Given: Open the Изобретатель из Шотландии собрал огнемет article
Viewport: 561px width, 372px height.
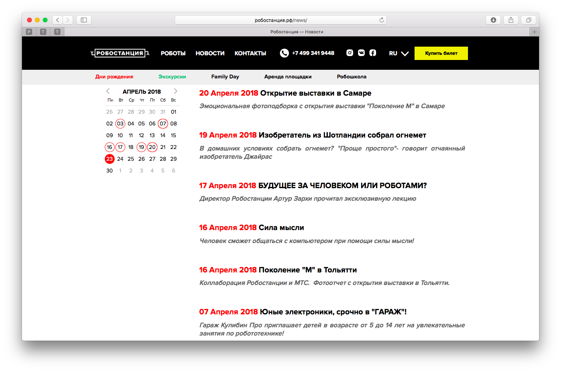Looking at the screenshot, I should pyautogui.click(x=342, y=135).
